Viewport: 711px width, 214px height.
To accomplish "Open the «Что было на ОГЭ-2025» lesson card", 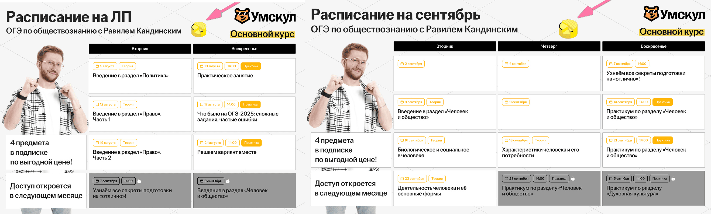I will point(244,114).
